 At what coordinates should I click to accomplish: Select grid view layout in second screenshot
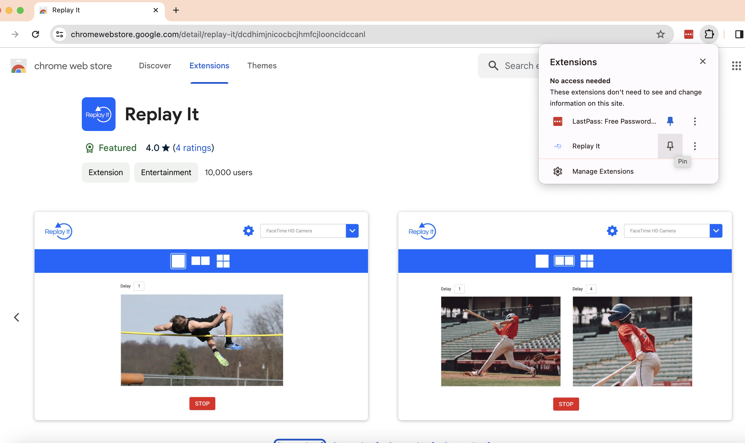click(587, 261)
